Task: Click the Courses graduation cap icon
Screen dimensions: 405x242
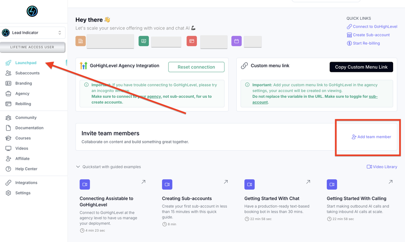Action: tap(8, 138)
